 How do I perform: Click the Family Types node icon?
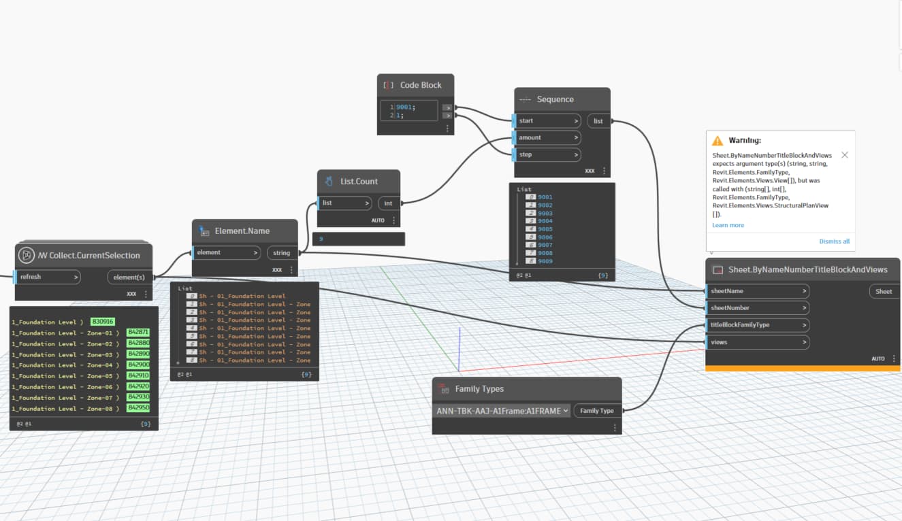click(444, 389)
